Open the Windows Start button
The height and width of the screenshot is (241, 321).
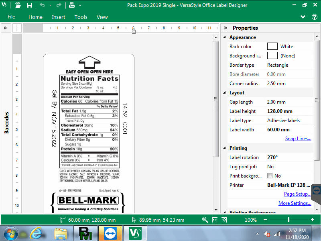coord(10,233)
